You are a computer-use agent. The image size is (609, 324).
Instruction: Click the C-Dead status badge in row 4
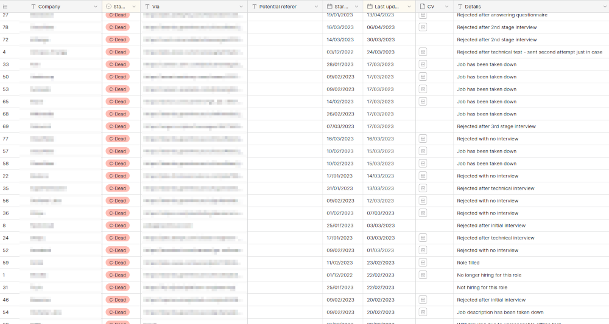point(118,52)
